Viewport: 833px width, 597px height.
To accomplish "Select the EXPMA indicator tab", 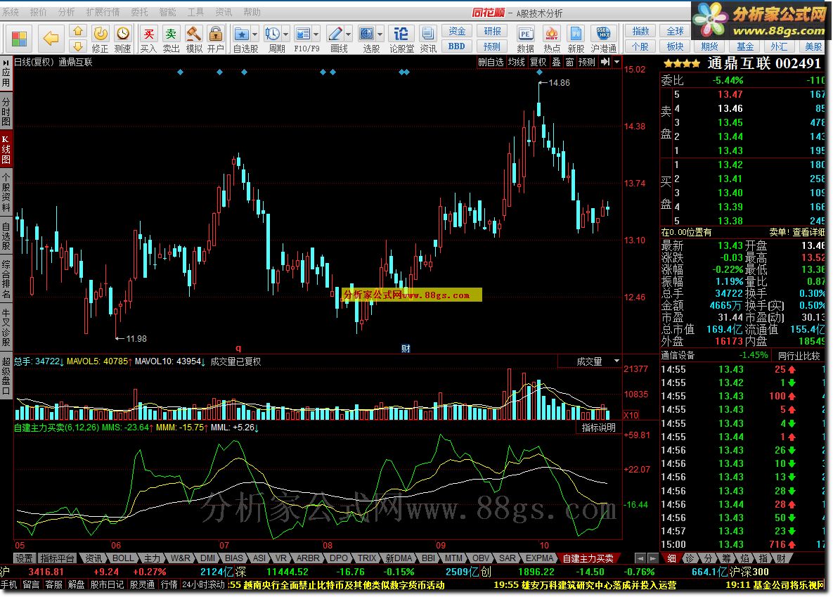I will click(539, 558).
